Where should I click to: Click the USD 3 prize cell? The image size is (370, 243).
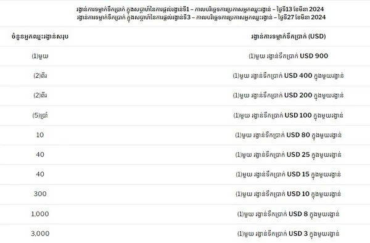tap(288, 234)
